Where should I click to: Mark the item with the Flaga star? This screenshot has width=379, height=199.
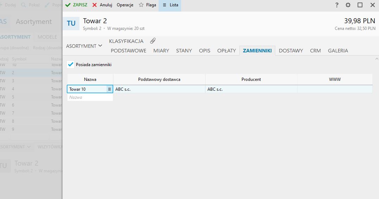point(141,5)
